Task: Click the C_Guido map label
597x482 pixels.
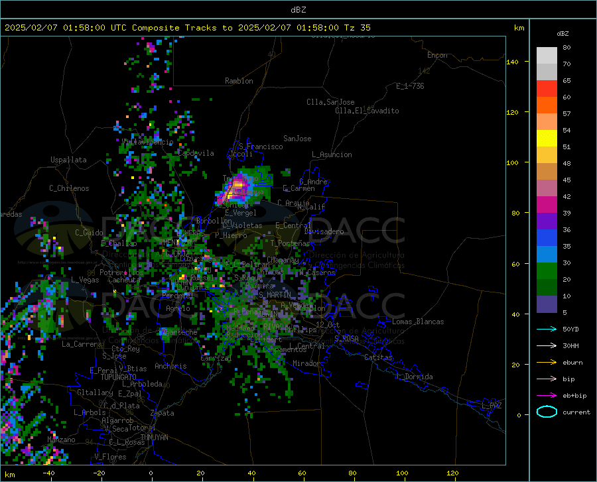Action: pos(89,233)
